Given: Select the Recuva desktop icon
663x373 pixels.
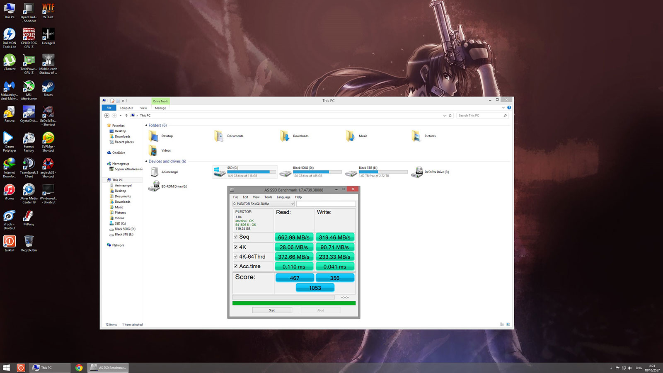Looking at the screenshot, I should click(10, 114).
